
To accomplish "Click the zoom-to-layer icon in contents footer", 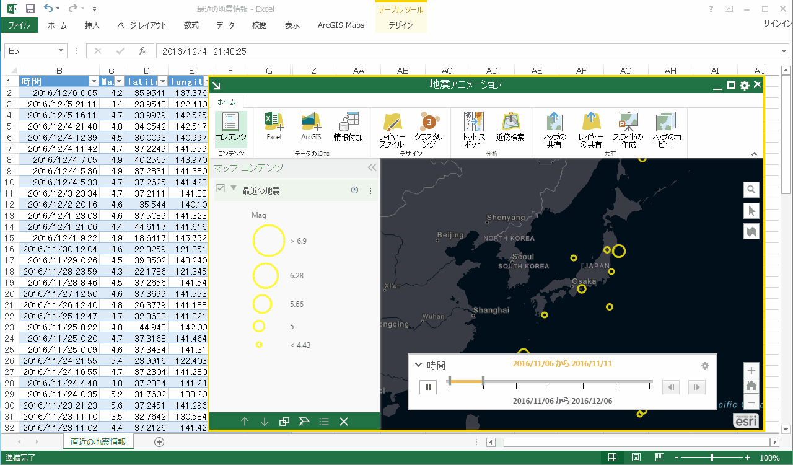I will [x=304, y=422].
